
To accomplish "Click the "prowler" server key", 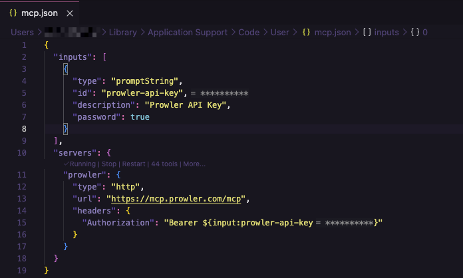I will tap(84, 175).
